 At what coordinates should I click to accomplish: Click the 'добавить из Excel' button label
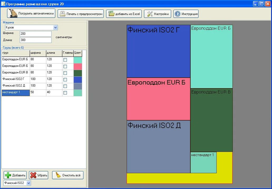127,14
